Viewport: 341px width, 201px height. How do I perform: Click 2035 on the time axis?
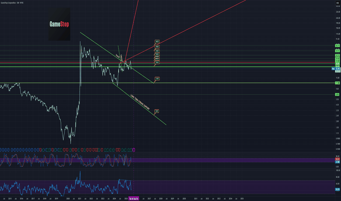pos(242,198)
